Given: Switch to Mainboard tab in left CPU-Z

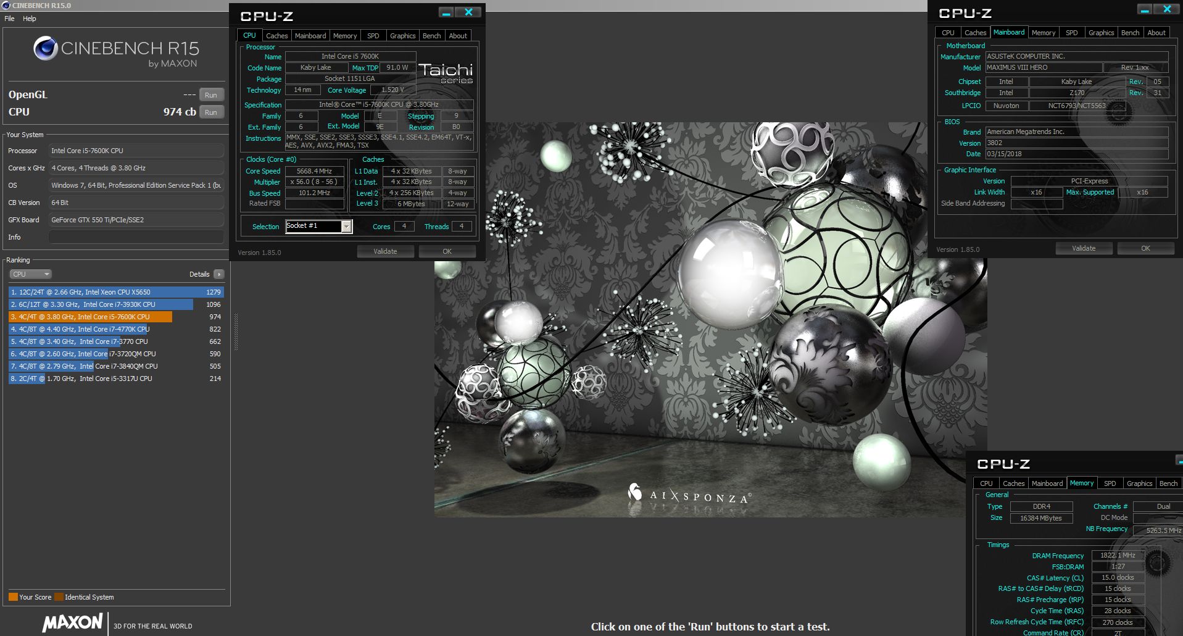Looking at the screenshot, I should [x=310, y=36].
